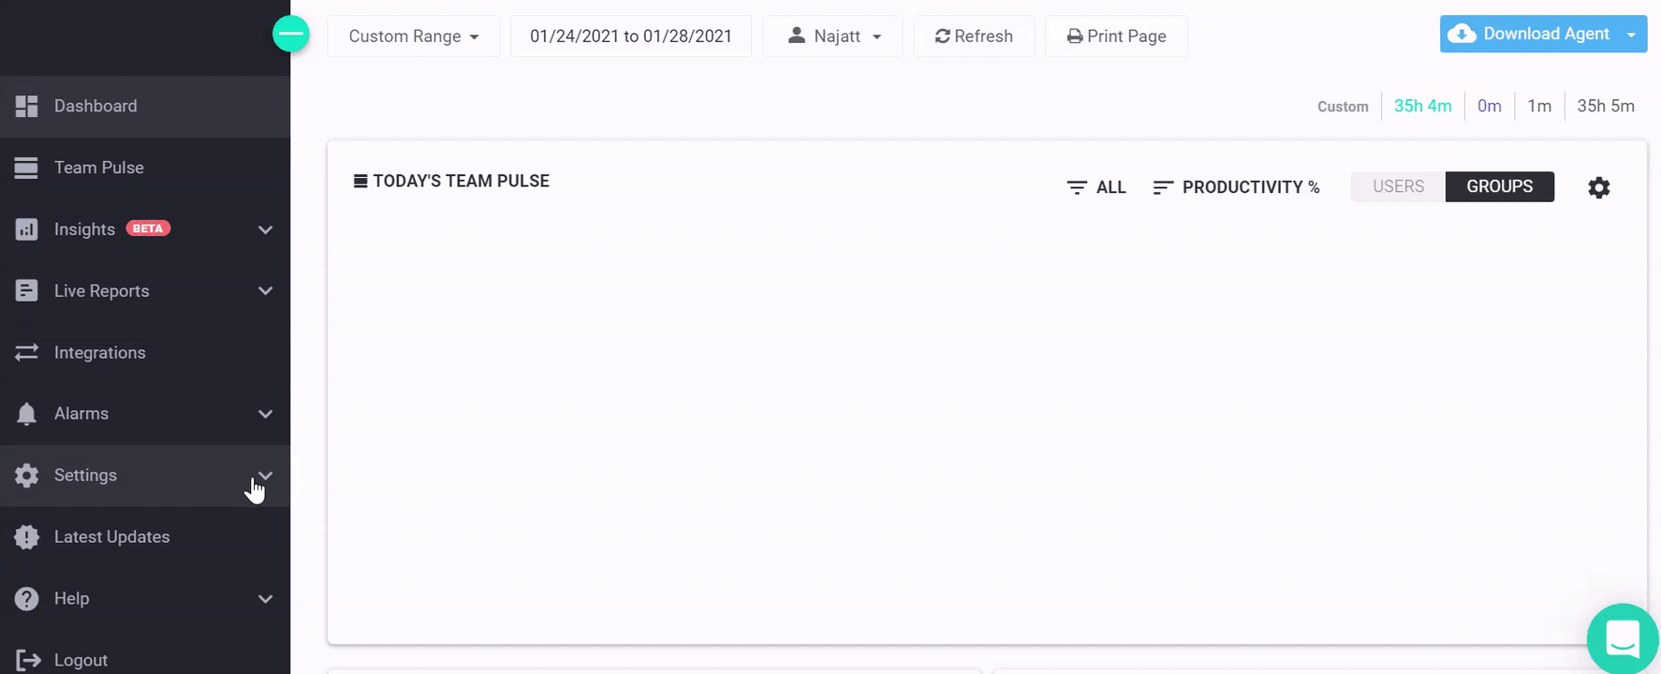Viewport: 1661px width, 674px height.
Task: Click the Latest Updates badge icon
Action: (26, 536)
